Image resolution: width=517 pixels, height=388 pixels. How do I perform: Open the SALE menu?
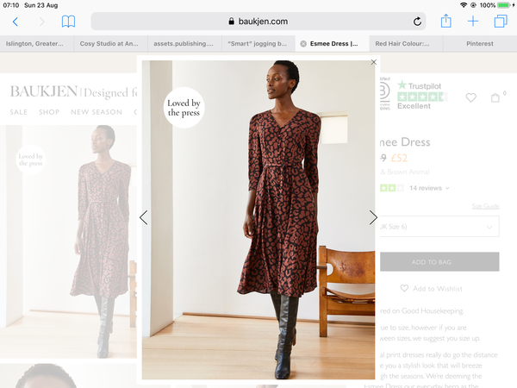pos(19,112)
